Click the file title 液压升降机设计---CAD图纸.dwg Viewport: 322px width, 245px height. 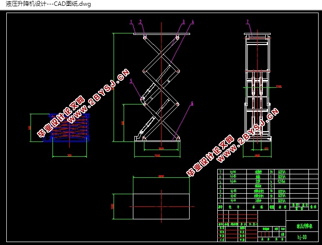[48, 4]
